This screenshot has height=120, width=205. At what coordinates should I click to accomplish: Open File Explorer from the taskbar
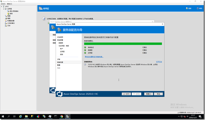[26, 116]
